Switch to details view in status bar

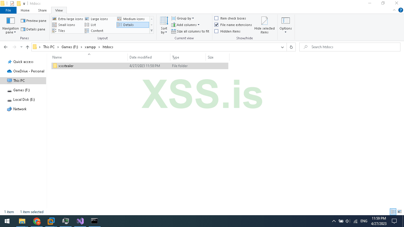click(x=393, y=212)
